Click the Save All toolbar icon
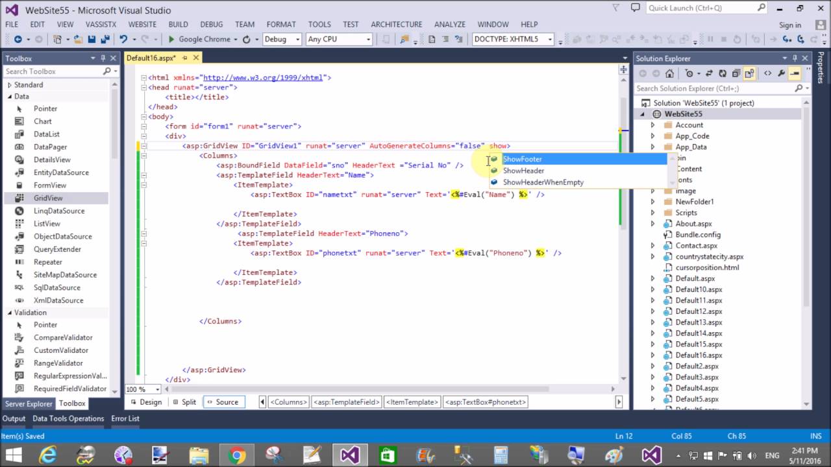This screenshot has width=831, height=467. [104, 39]
